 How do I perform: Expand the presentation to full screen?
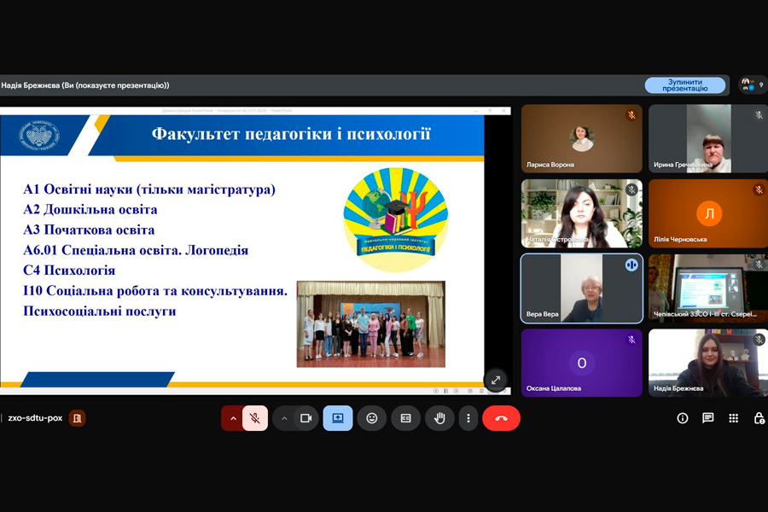pos(495,381)
